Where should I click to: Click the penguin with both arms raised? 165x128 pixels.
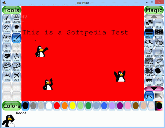pos(120,76)
